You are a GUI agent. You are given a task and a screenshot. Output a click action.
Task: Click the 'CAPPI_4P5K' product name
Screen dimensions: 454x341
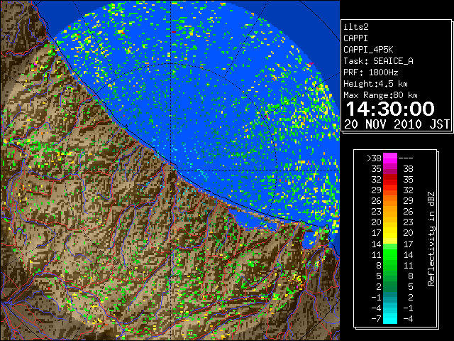(x=368, y=50)
